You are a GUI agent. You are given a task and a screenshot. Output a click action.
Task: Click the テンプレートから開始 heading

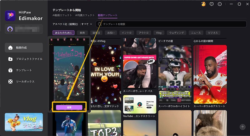point(67,10)
